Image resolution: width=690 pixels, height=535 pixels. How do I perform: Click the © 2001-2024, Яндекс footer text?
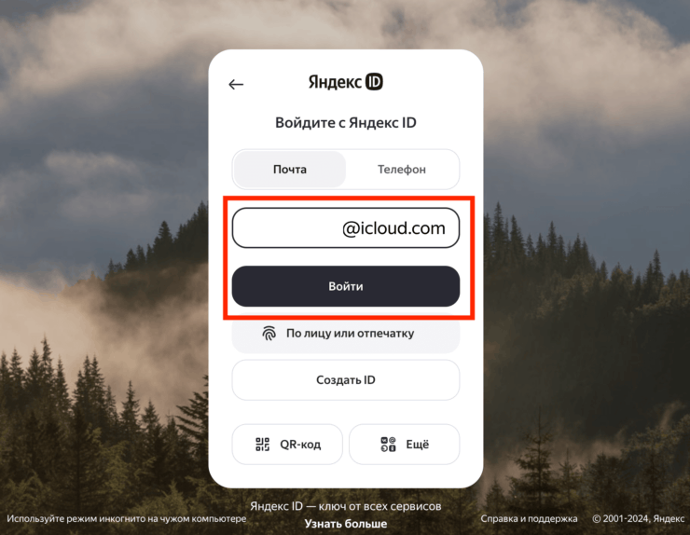tap(638, 519)
